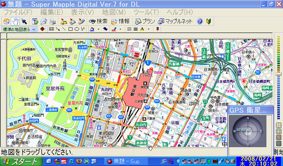Viewport: 283px width, 166px height.
Task: Select the second grid scale icon
Action: (x=279, y=131)
